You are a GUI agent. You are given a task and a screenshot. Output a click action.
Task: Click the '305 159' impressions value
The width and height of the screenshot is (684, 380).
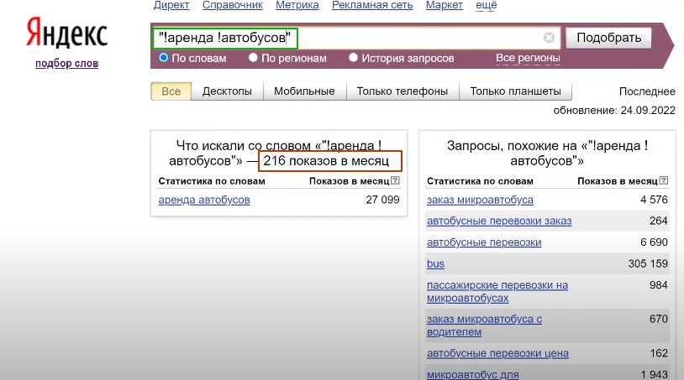(648, 263)
